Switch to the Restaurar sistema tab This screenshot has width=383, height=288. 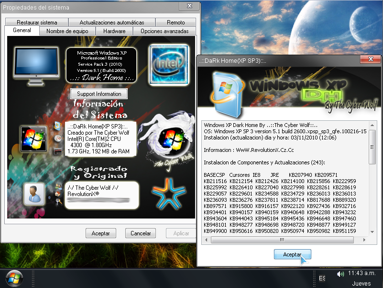click(x=37, y=23)
